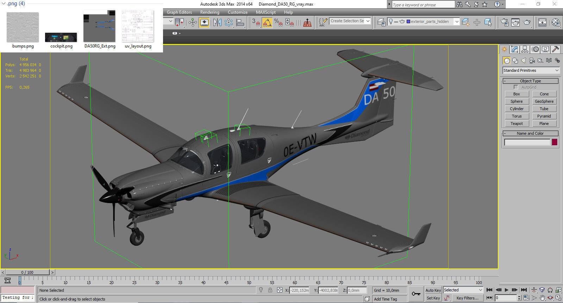Open Create Selection Set dropdown
Screen dimensions: 563x303
[x=368, y=21]
